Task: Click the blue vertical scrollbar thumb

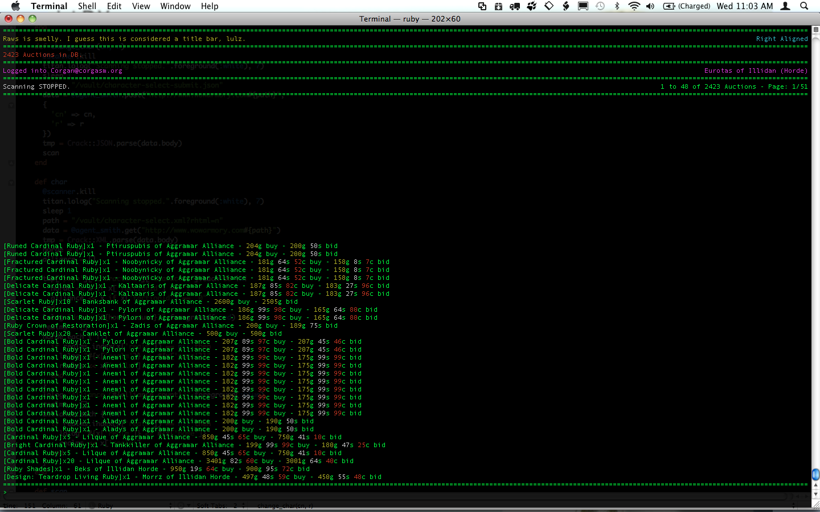Action: pos(815,474)
